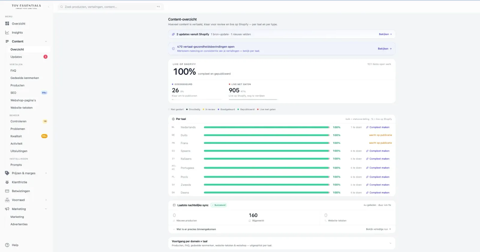This screenshot has height=252, width=480.
Task: Click the Live met gaten progress bar
Action: (253, 99)
